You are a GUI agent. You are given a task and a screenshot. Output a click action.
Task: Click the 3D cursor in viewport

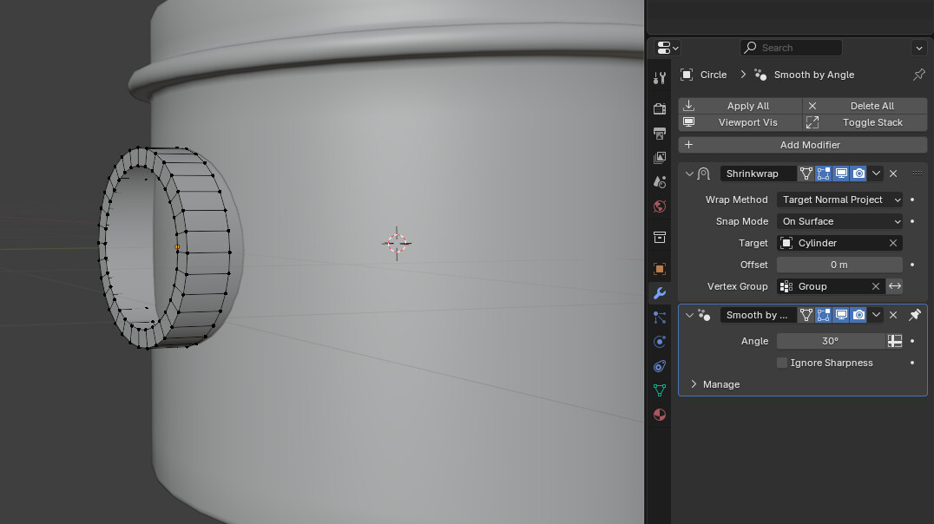coord(397,243)
